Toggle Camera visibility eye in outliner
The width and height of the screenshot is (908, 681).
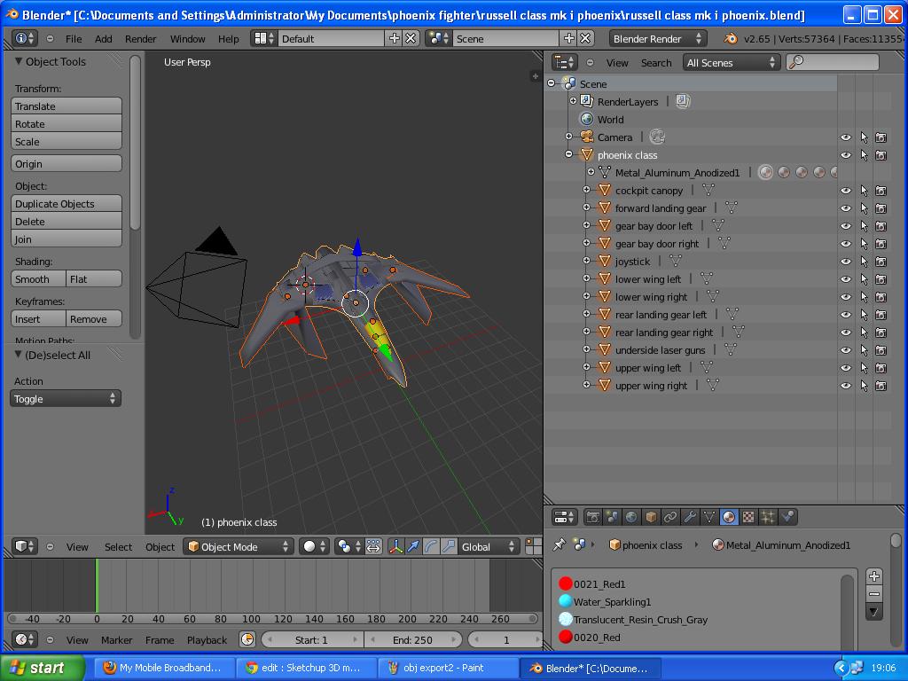[846, 137]
